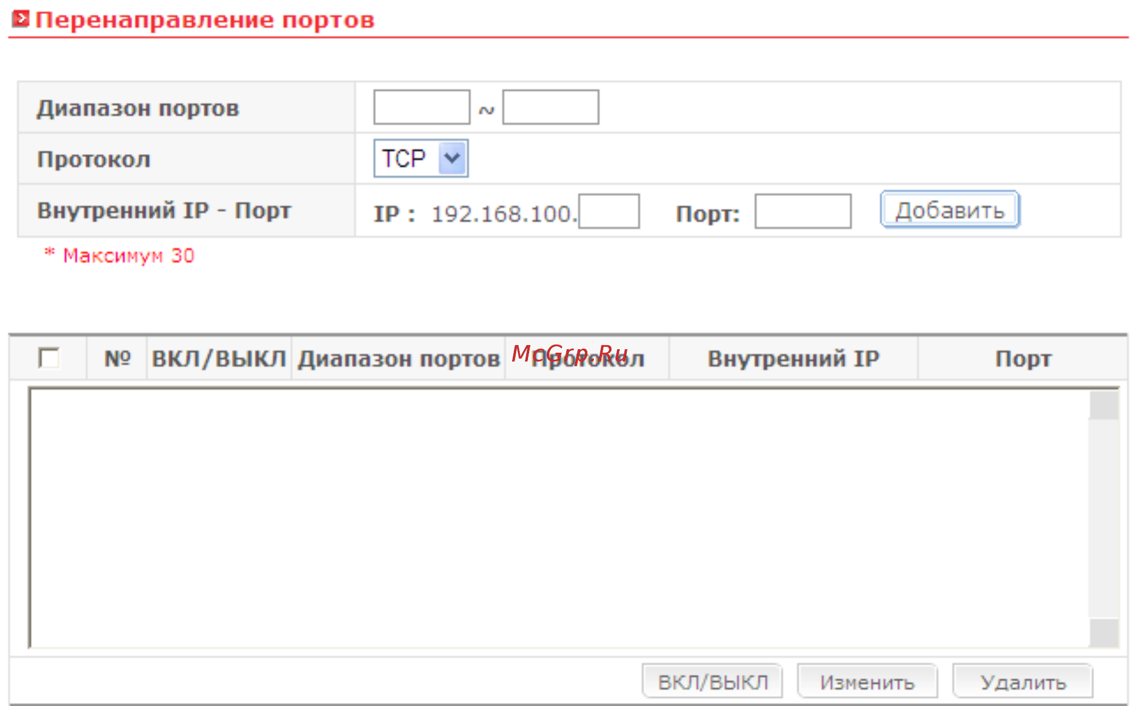Image resolution: width=1133 pixels, height=706 pixels.
Task: Click the 192.168.100. address prefix text
Action: [504, 214]
